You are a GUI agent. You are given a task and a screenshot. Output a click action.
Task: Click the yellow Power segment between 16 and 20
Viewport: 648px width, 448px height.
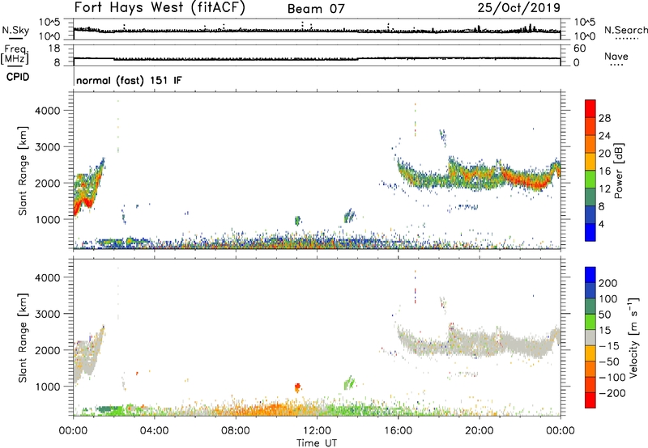(590, 161)
